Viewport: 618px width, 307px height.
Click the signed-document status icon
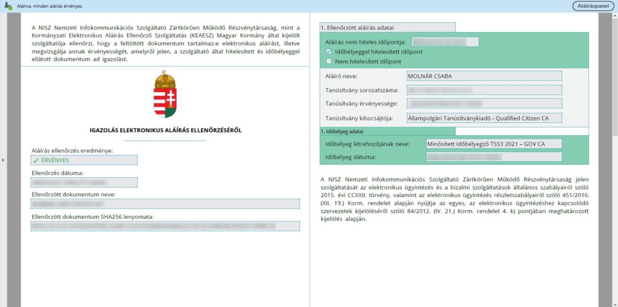click(8, 6)
